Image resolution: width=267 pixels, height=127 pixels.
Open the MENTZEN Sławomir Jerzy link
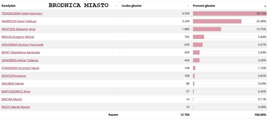(x=19, y=29)
